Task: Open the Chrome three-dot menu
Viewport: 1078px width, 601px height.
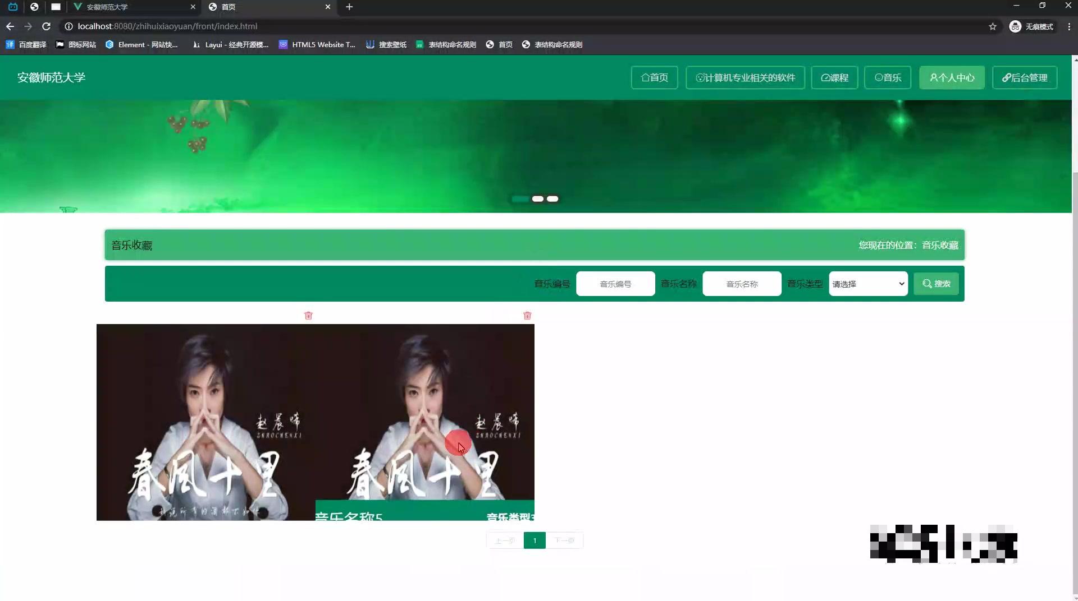Action: pos(1069,26)
